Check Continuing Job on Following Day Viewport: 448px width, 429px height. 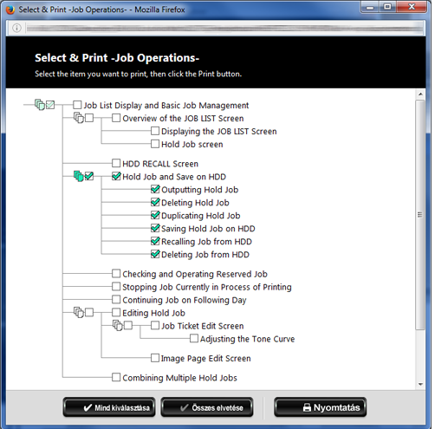click(x=116, y=300)
